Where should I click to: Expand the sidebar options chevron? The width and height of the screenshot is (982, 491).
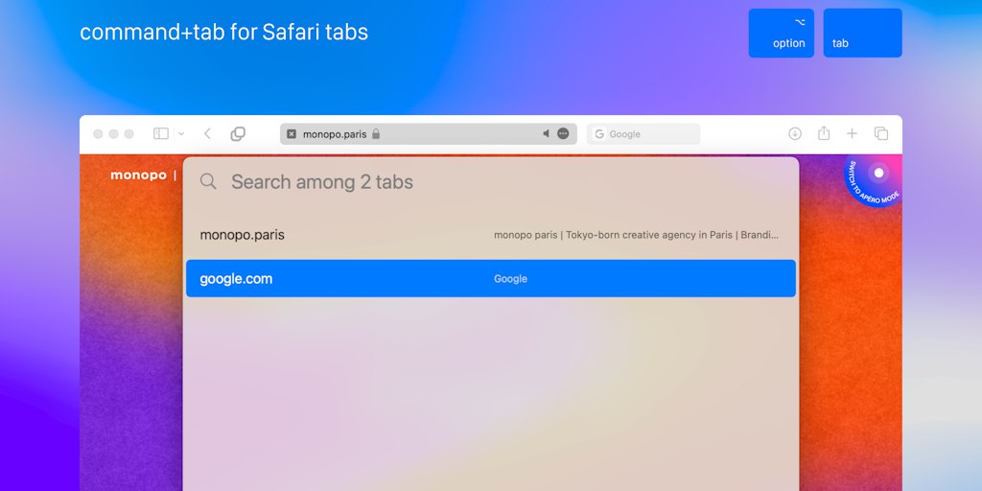(x=181, y=134)
